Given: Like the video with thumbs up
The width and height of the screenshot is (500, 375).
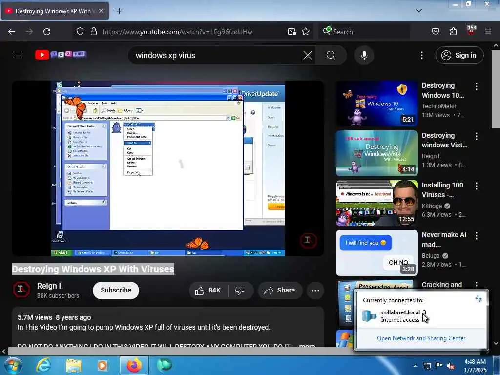Looking at the screenshot, I should coord(208,290).
